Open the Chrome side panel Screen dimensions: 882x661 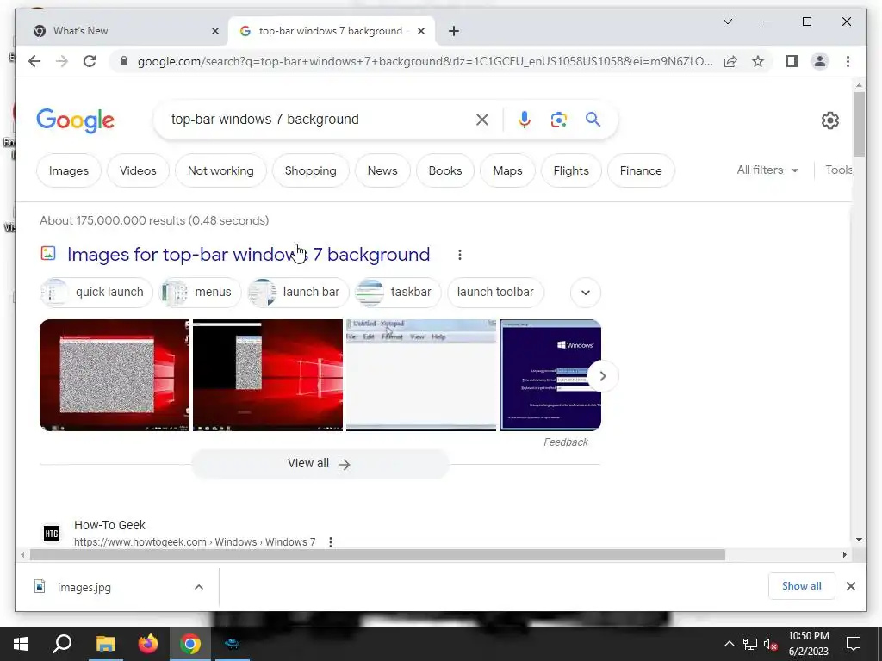coord(792,61)
